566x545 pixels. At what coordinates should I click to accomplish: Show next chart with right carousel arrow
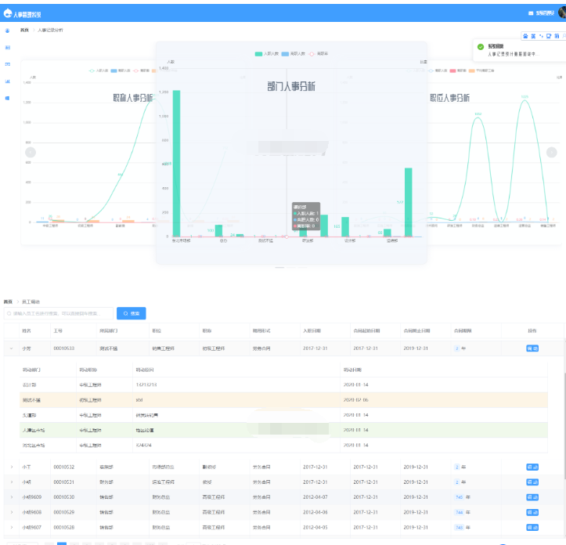pyautogui.click(x=551, y=153)
